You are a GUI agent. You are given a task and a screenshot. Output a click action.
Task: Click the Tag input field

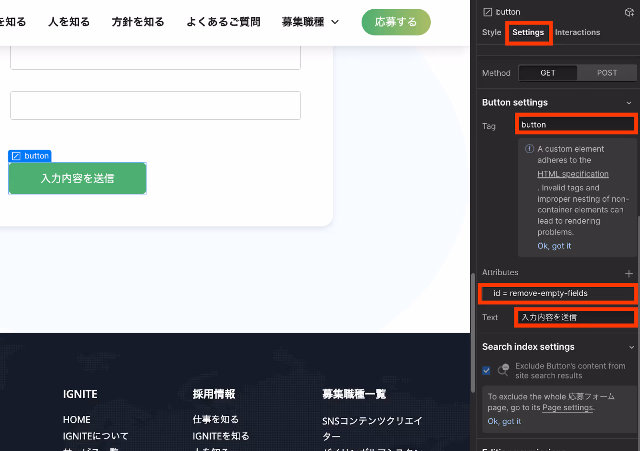pyautogui.click(x=576, y=124)
